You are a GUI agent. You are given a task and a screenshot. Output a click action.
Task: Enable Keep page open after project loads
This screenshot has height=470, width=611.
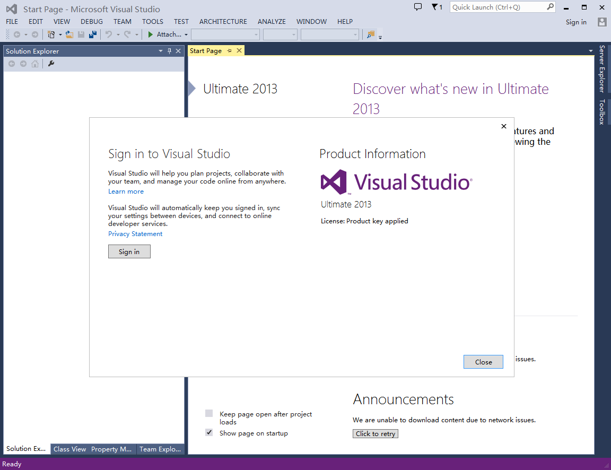pyautogui.click(x=209, y=414)
